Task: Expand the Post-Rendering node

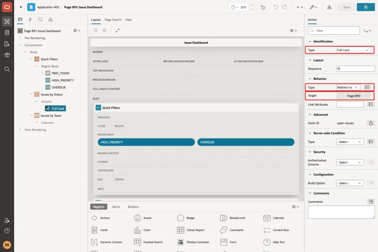Action: point(20,130)
